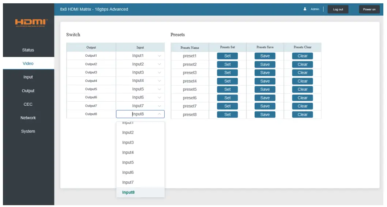Open the Output7 input combo box
This screenshot has width=387, height=207.
click(x=140, y=106)
